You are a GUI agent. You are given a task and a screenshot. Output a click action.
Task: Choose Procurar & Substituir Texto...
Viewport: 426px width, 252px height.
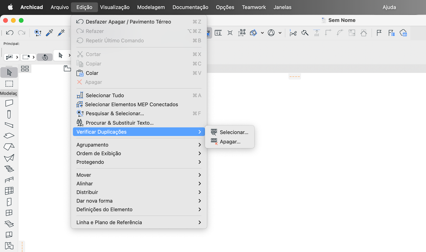[x=139, y=123]
